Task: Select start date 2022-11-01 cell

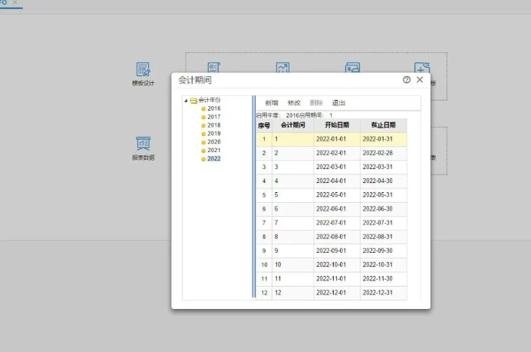Action: [337, 279]
